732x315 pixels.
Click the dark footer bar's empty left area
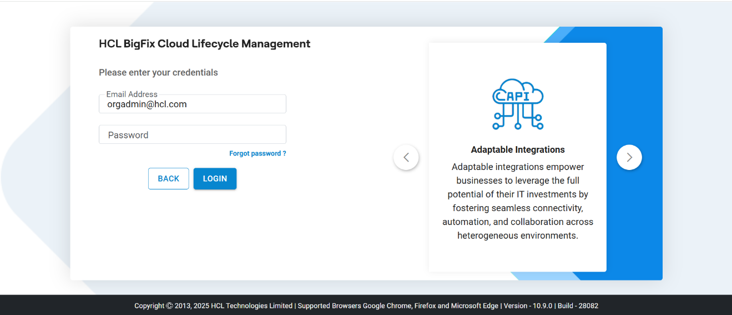tap(55, 306)
